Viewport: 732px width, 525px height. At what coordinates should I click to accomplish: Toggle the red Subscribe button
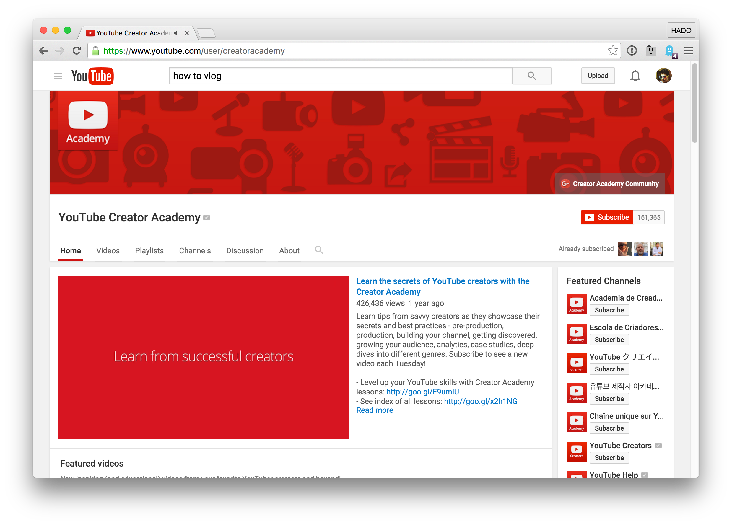[x=606, y=217]
